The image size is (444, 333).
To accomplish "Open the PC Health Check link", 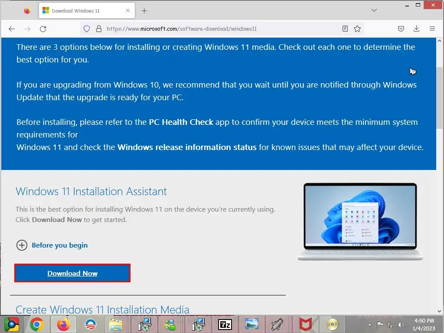I will pyautogui.click(x=181, y=122).
